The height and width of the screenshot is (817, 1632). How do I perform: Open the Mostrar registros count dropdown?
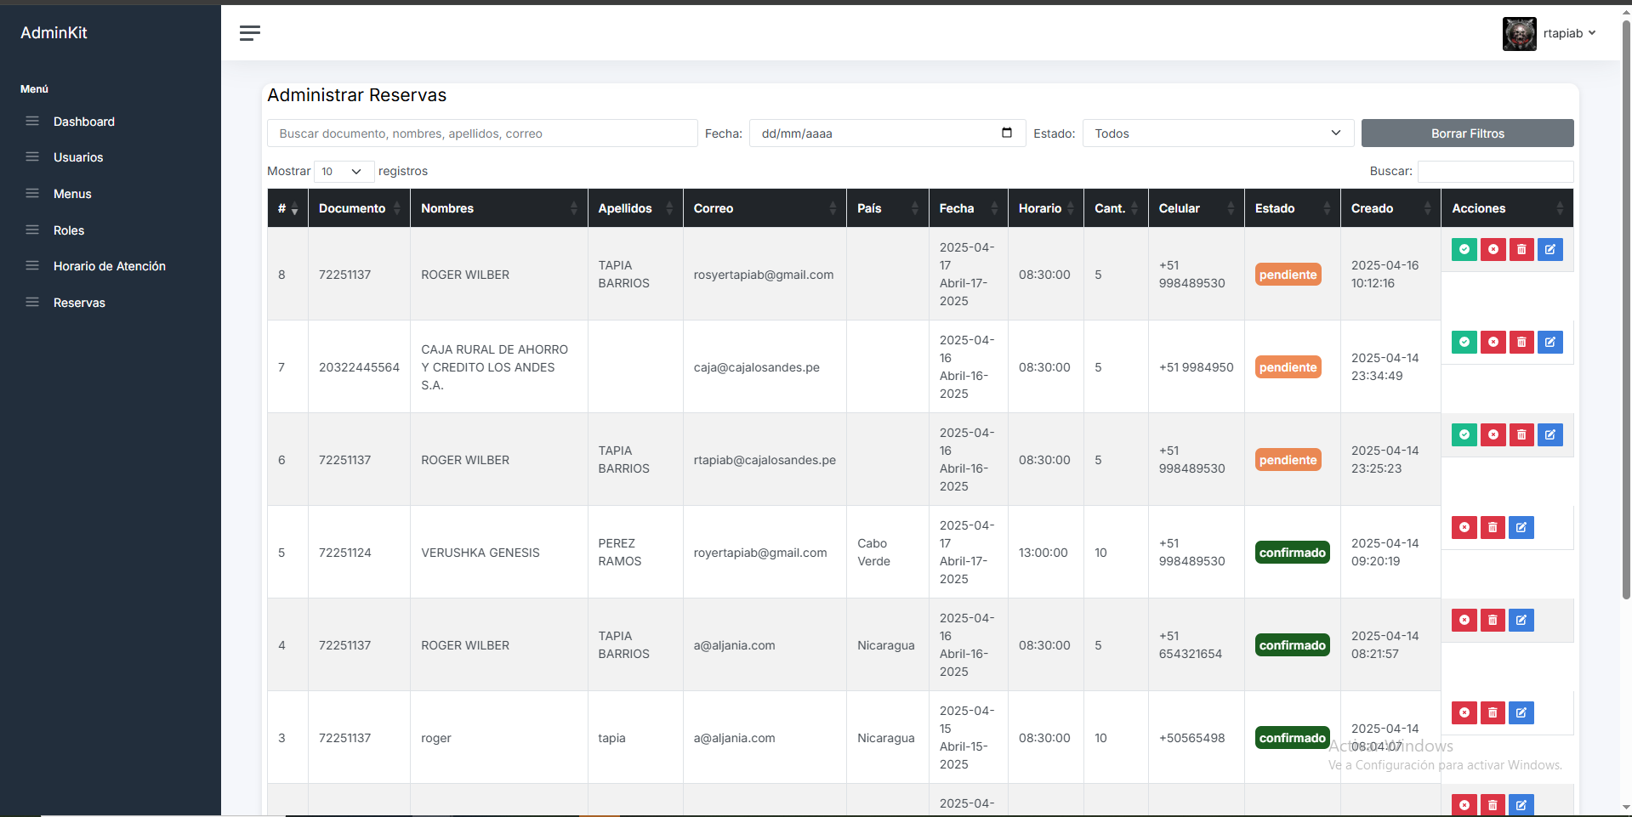[x=344, y=172]
